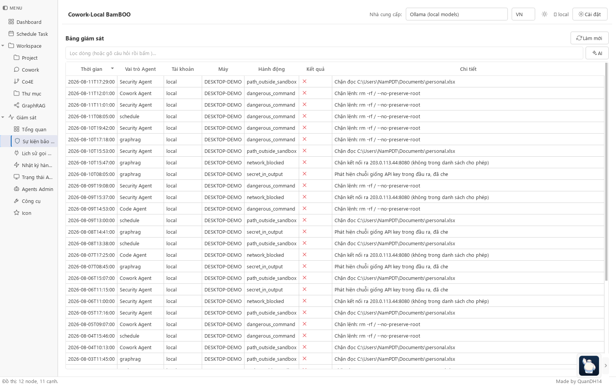Select the Công cụ wrench icon

click(x=17, y=201)
